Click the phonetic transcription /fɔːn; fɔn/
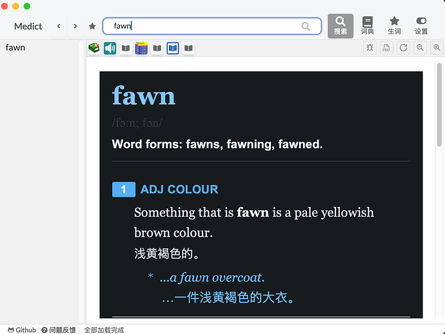 tap(137, 123)
